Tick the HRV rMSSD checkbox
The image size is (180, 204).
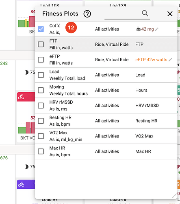(x=41, y=106)
